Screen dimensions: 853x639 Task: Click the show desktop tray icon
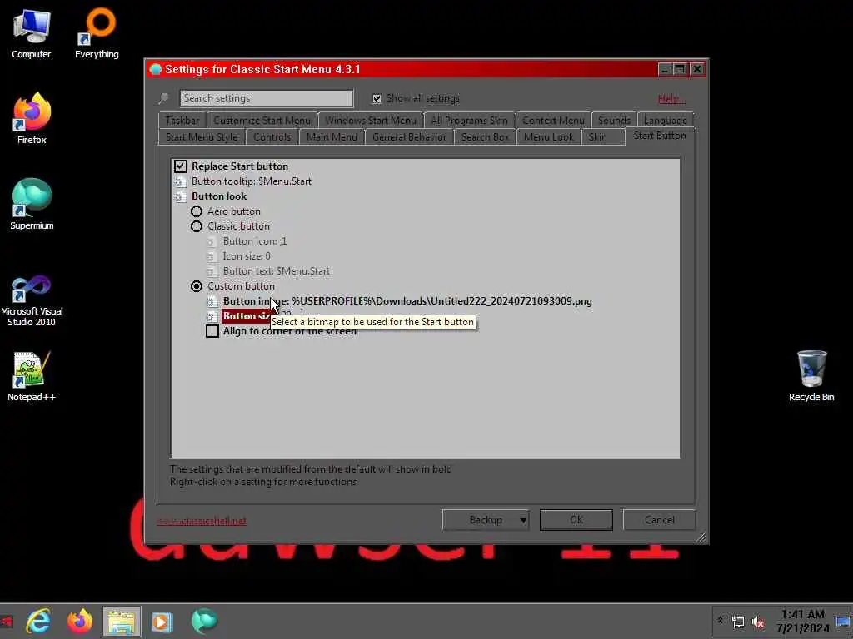[843, 621]
